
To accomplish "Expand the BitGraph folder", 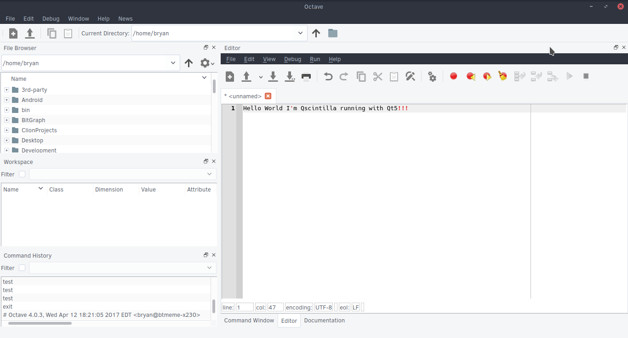I will coord(6,120).
